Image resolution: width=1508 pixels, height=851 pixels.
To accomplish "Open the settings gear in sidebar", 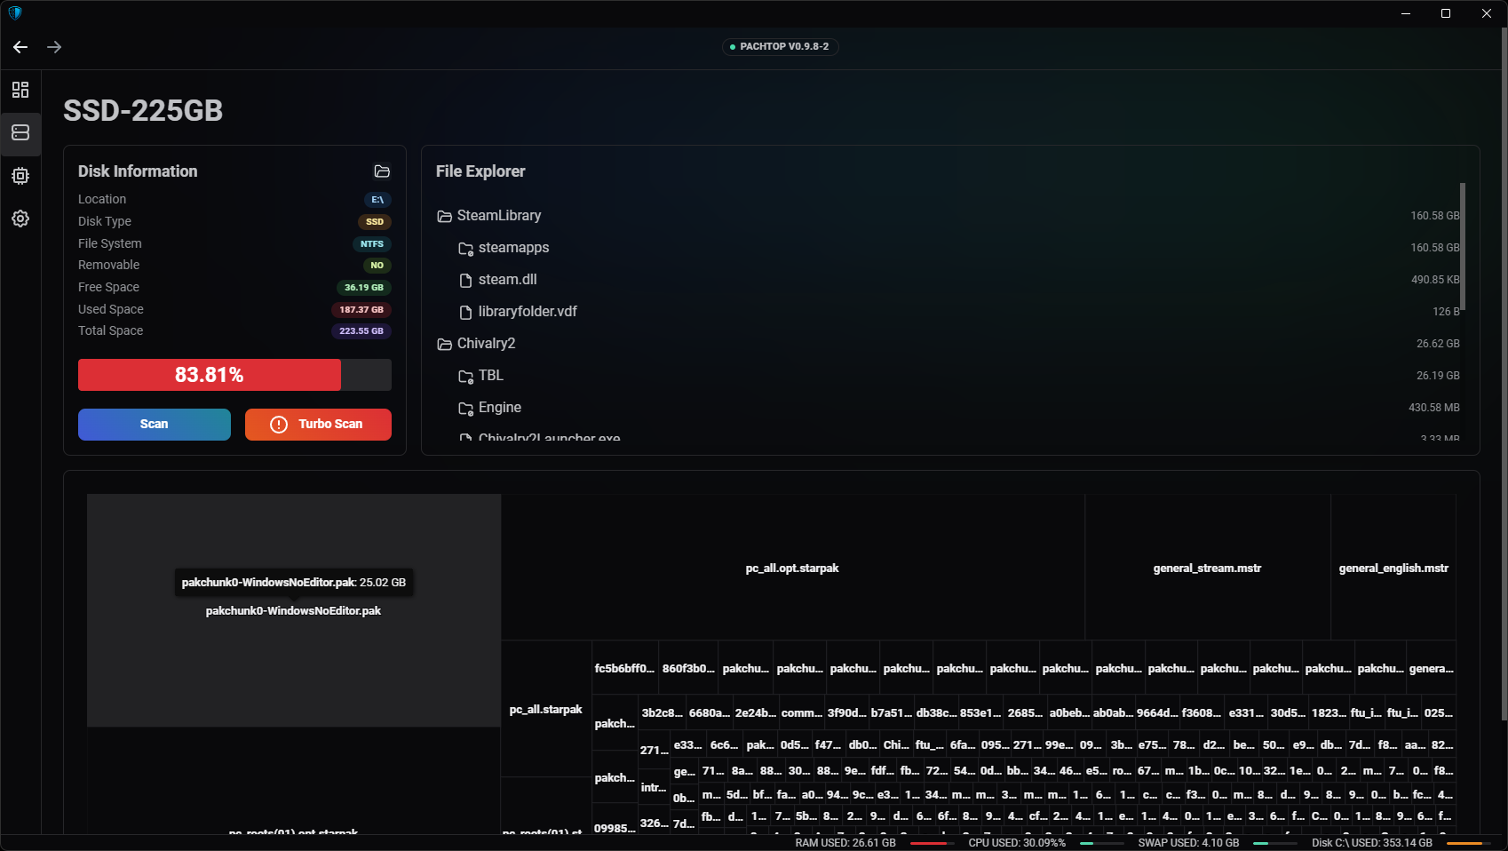I will (20, 219).
